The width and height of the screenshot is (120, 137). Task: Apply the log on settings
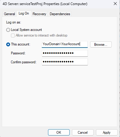[x=107, y=132]
